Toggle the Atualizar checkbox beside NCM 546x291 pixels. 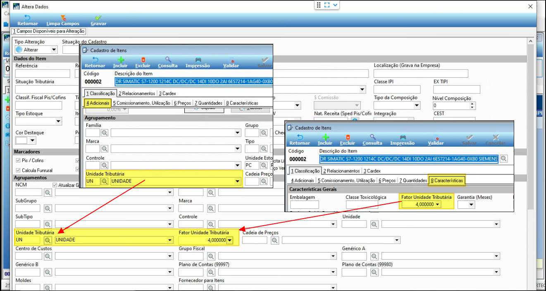click(55, 185)
